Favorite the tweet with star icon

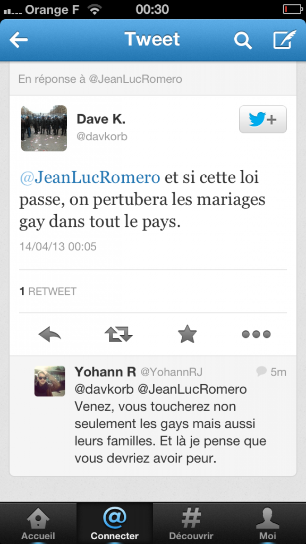click(188, 334)
